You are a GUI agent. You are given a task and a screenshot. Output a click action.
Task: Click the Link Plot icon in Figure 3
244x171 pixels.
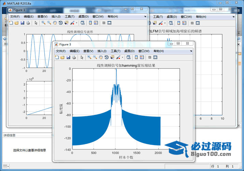pos(128,57)
